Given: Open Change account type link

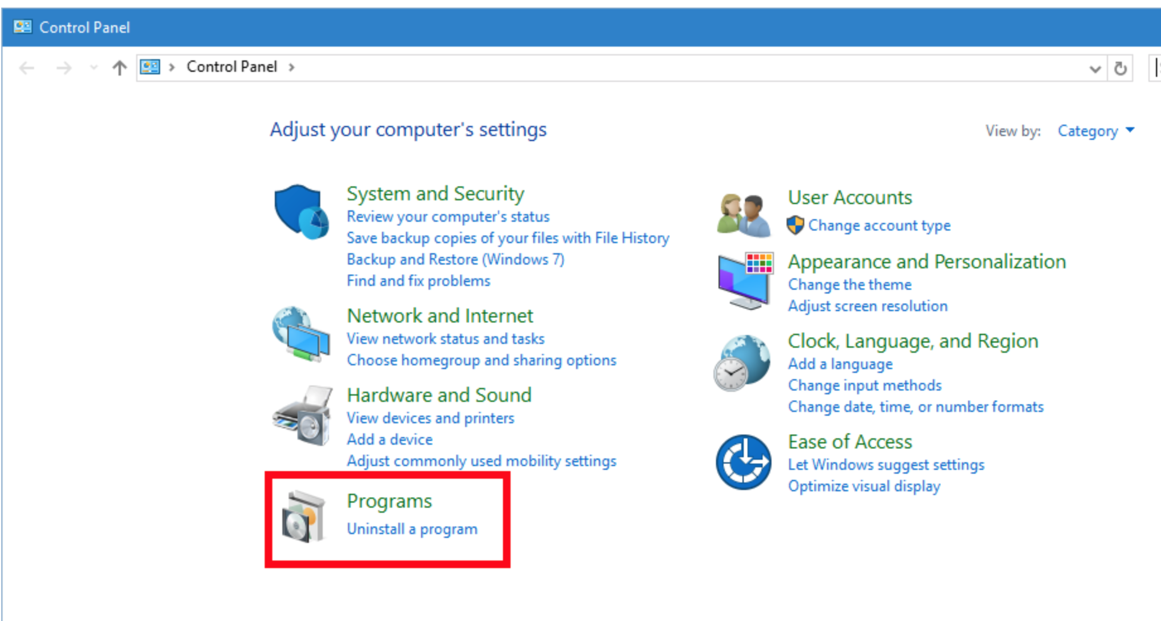Looking at the screenshot, I should coord(879,225).
